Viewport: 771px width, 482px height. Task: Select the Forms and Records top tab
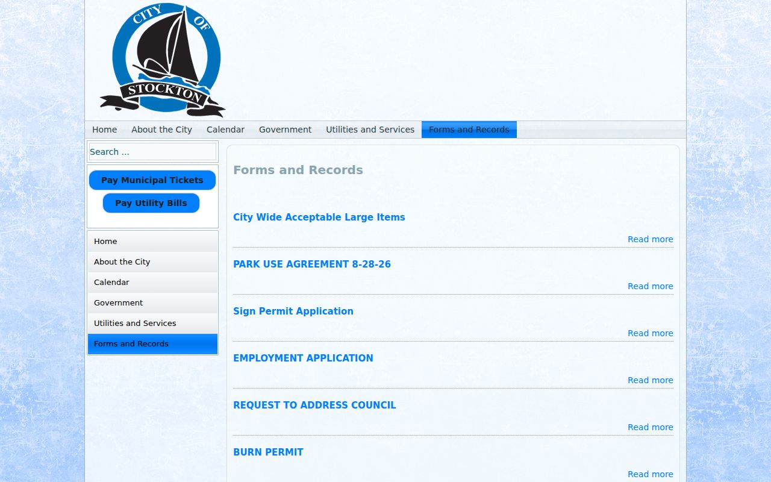469,130
